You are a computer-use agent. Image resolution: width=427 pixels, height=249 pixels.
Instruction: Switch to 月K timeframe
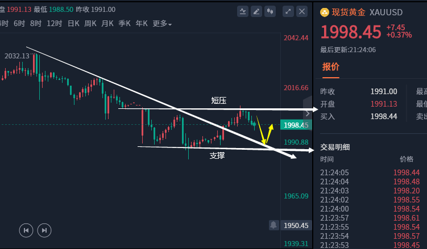pos(107,23)
